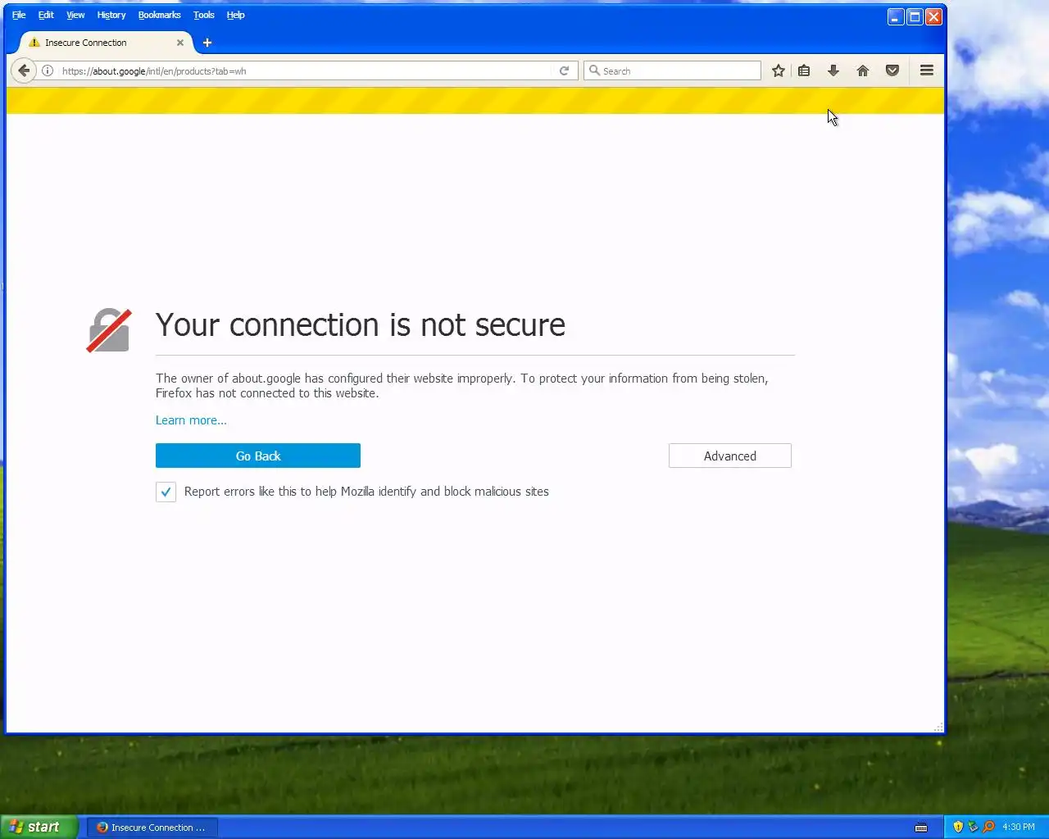Click the heading 'Your connection is not secure'
Image resolution: width=1049 pixels, height=839 pixels.
coord(361,325)
